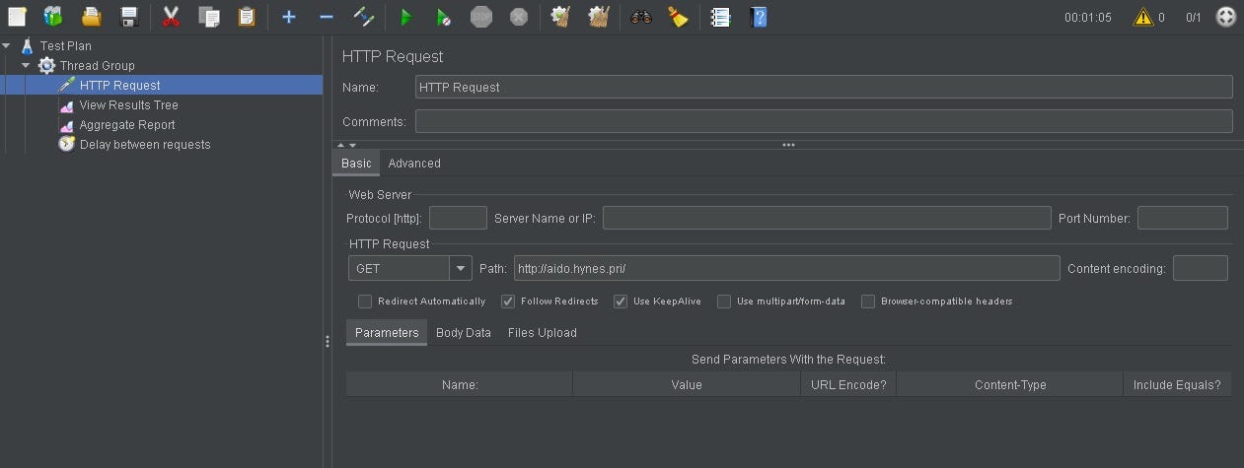1244x468 pixels.
Task: Copy the selected element
Action: (208, 17)
